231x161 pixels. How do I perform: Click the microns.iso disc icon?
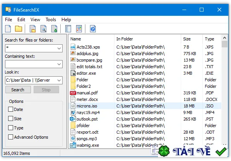point(73,106)
